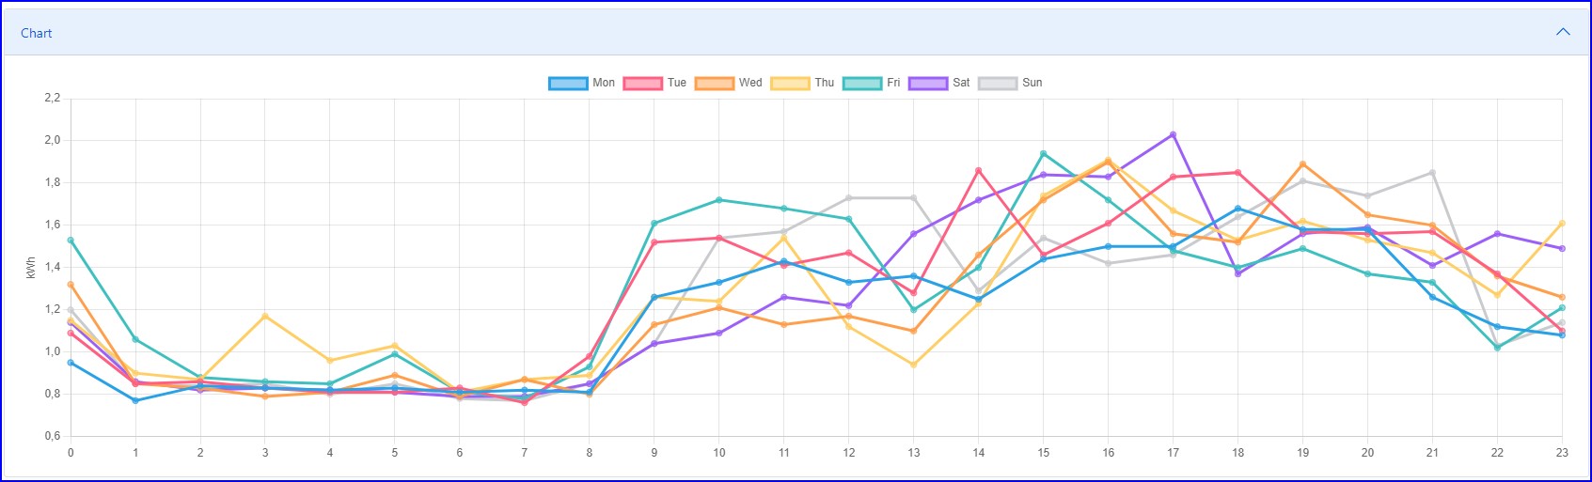Select the Fri peak point at hour 15
This screenshot has width=1592, height=482.
click(x=1043, y=153)
